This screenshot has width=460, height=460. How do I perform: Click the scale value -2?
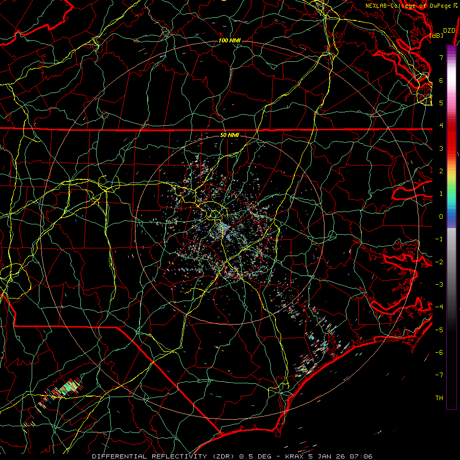pyautogui.click(x=439, y=262)
